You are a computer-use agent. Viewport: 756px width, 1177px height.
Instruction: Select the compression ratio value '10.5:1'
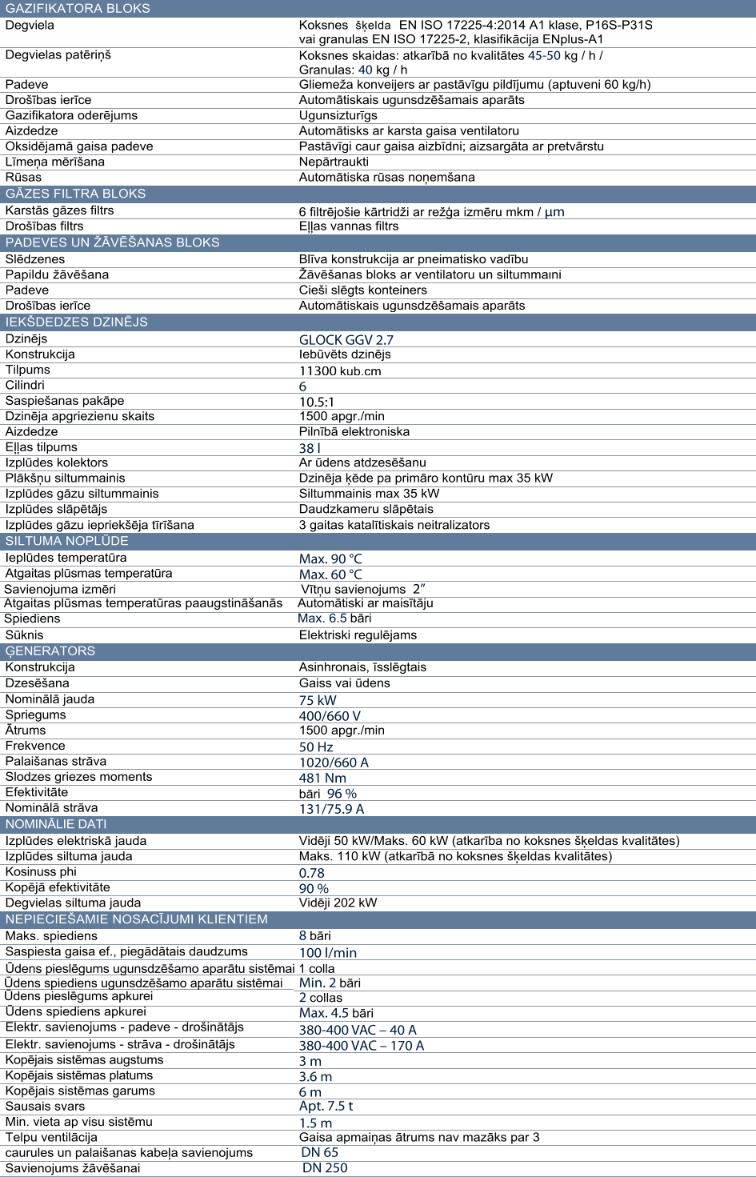click(317, 402)
